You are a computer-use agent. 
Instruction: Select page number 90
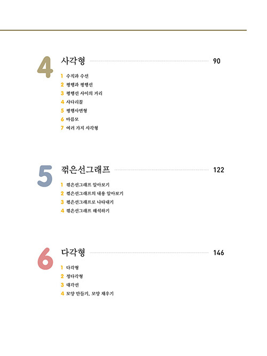click(217, 61)
